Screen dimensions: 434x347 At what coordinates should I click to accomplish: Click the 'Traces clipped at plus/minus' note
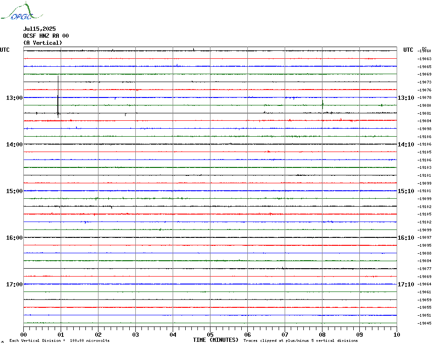pos(301,340)
